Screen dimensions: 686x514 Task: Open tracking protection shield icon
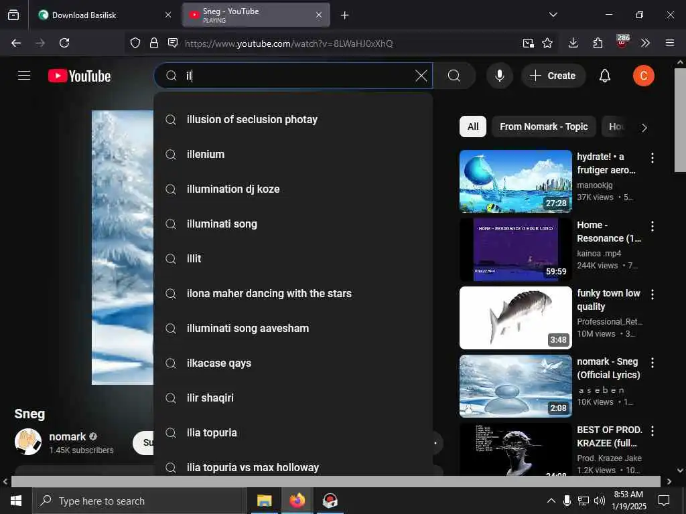(135, 43)
